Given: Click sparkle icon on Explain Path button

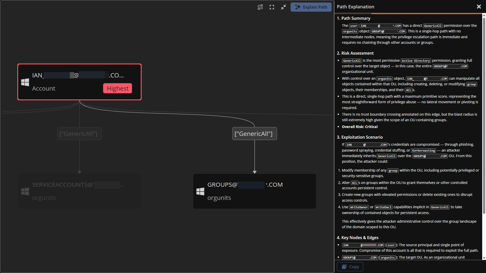Looking at the screenshot, I should click(x=298, y=7).
